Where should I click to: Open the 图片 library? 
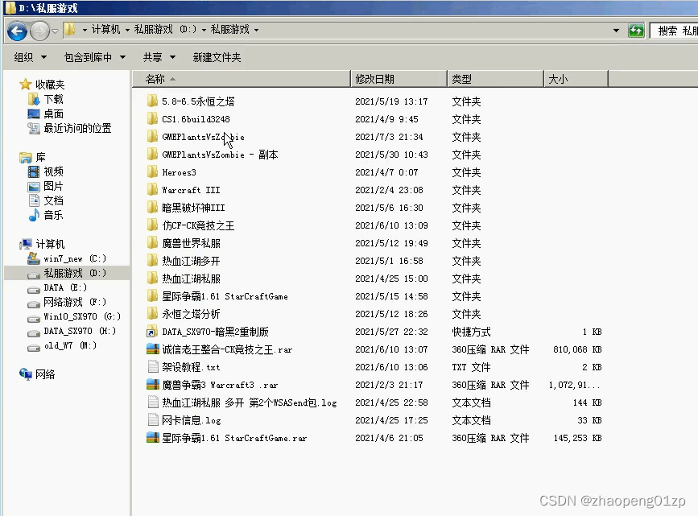coord(53,186)
